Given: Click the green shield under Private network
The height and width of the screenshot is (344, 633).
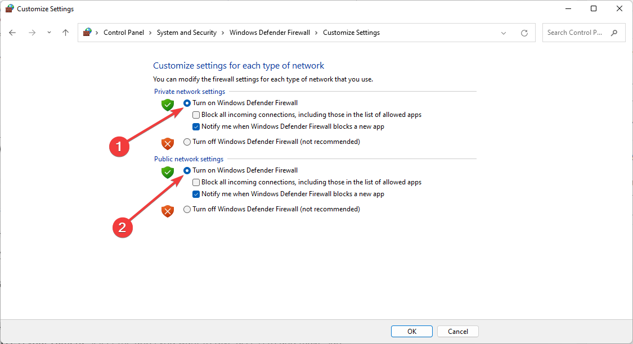Looking at the screenshot, I should point(168,105).
